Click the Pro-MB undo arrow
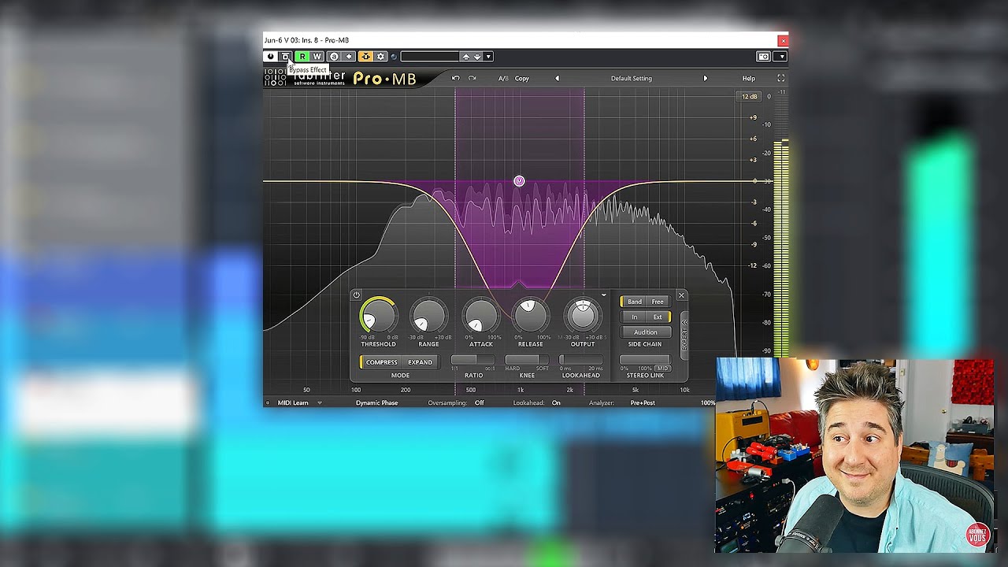The height and width of the screenshot is (567, 1008). [455, 78]
